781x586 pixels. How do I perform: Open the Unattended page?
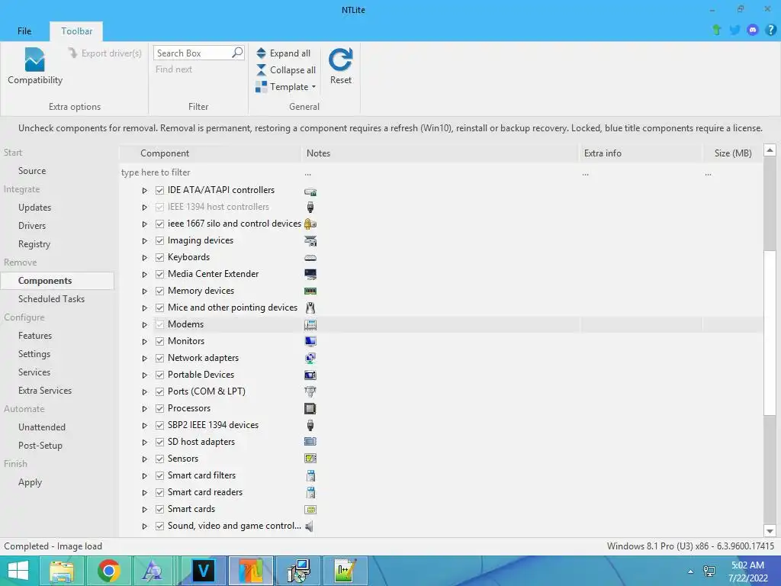coord(42,427)
